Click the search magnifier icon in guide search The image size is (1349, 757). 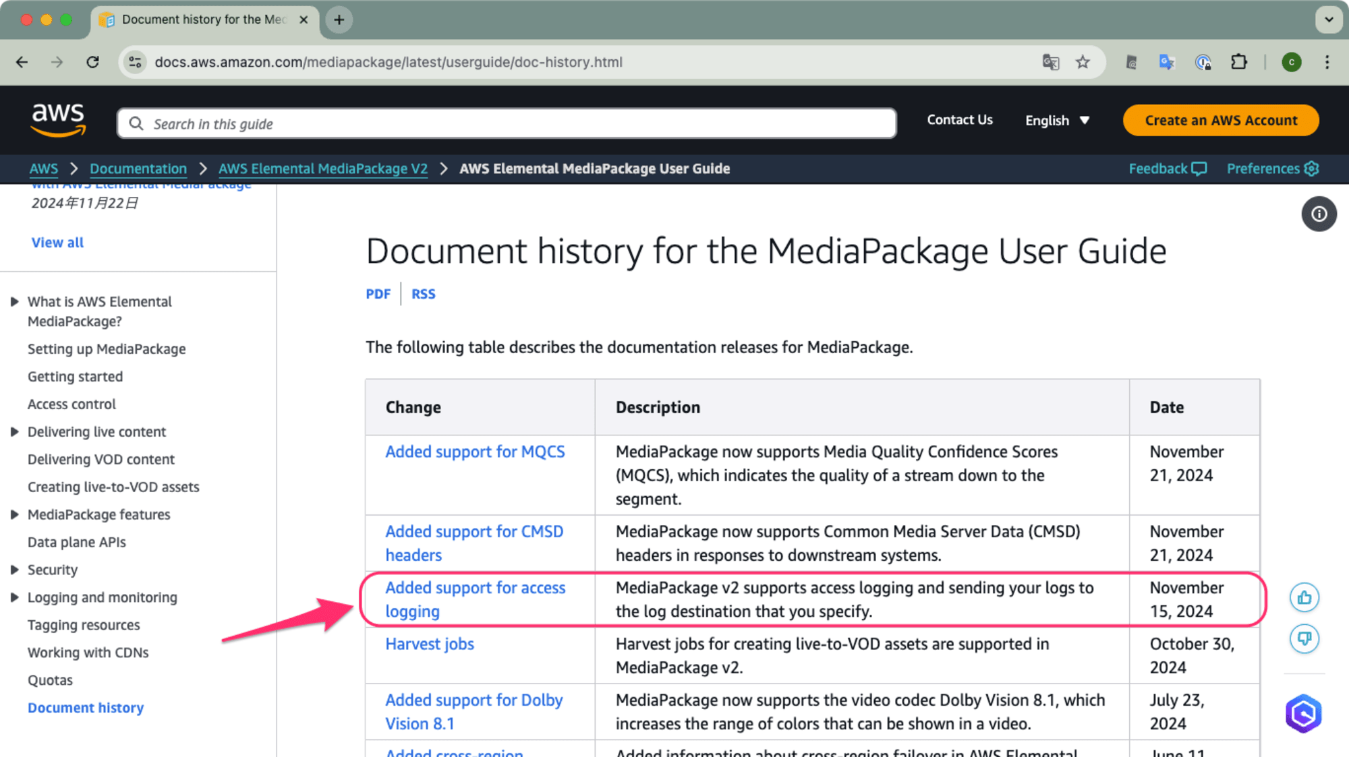136,123
